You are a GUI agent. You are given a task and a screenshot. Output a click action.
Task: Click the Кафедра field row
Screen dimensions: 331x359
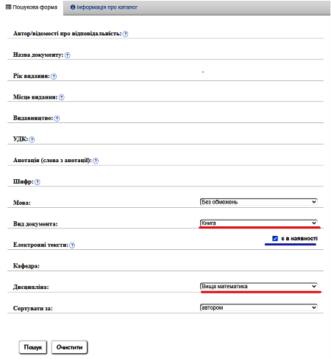(165, 265)
